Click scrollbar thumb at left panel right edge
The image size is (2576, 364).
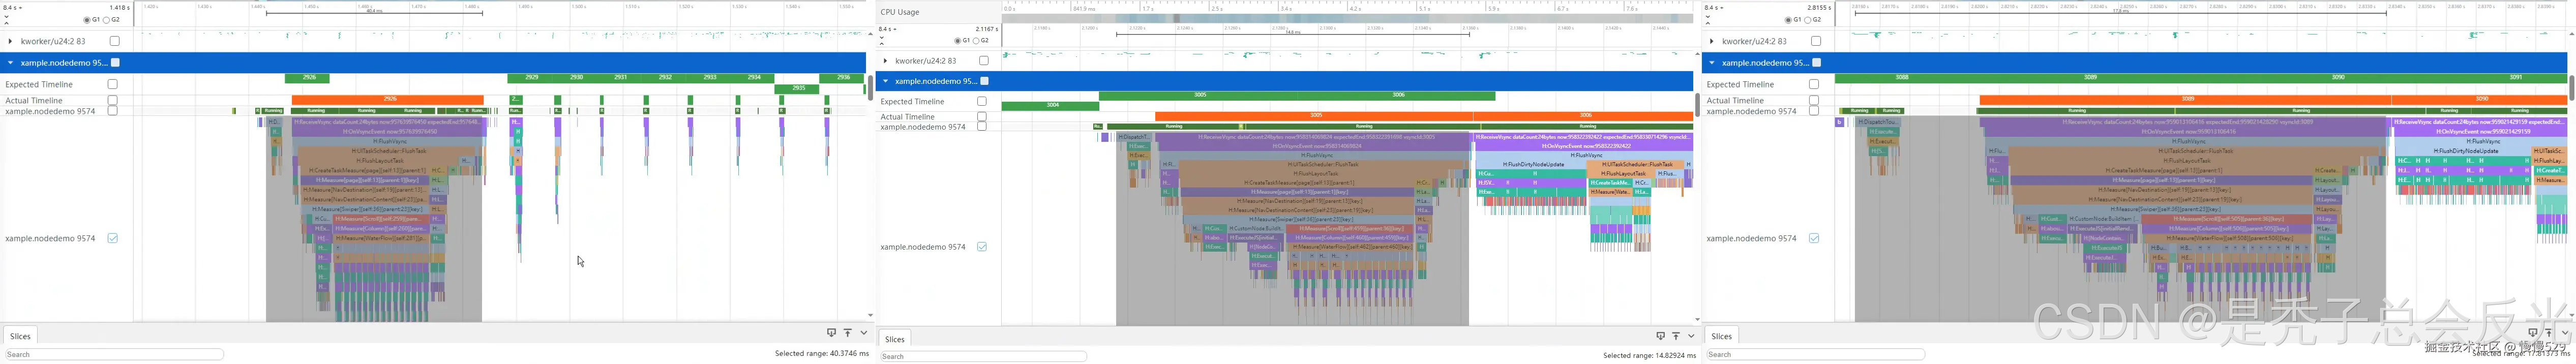(x=870, y=87)
